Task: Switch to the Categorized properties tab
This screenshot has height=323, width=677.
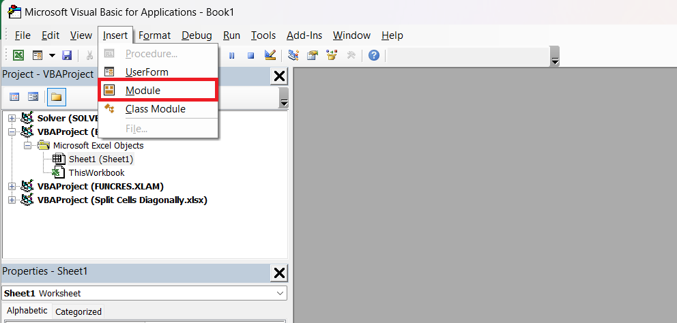Action: click(x=78, y=312)
